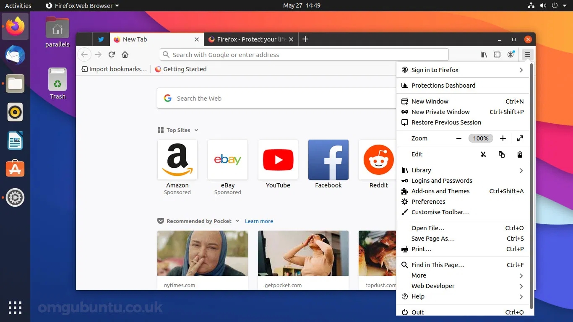Expand the Sign in to Firefox chevron

click(x=521, y=70)
